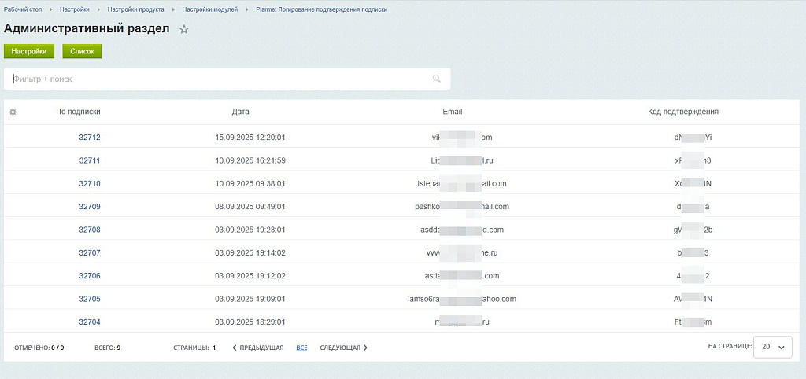Click the favorites star next to page title
The width and height of the screenshot is (806, 379).
[184, 29]
